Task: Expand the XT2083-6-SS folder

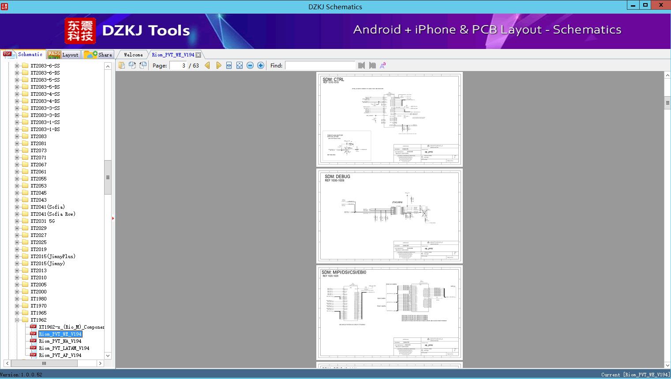Action: [17, 66]
